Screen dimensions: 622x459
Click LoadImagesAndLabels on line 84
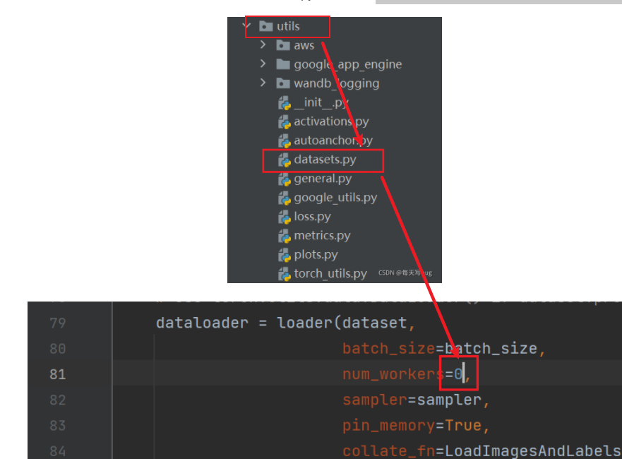[x=532, y=451]
